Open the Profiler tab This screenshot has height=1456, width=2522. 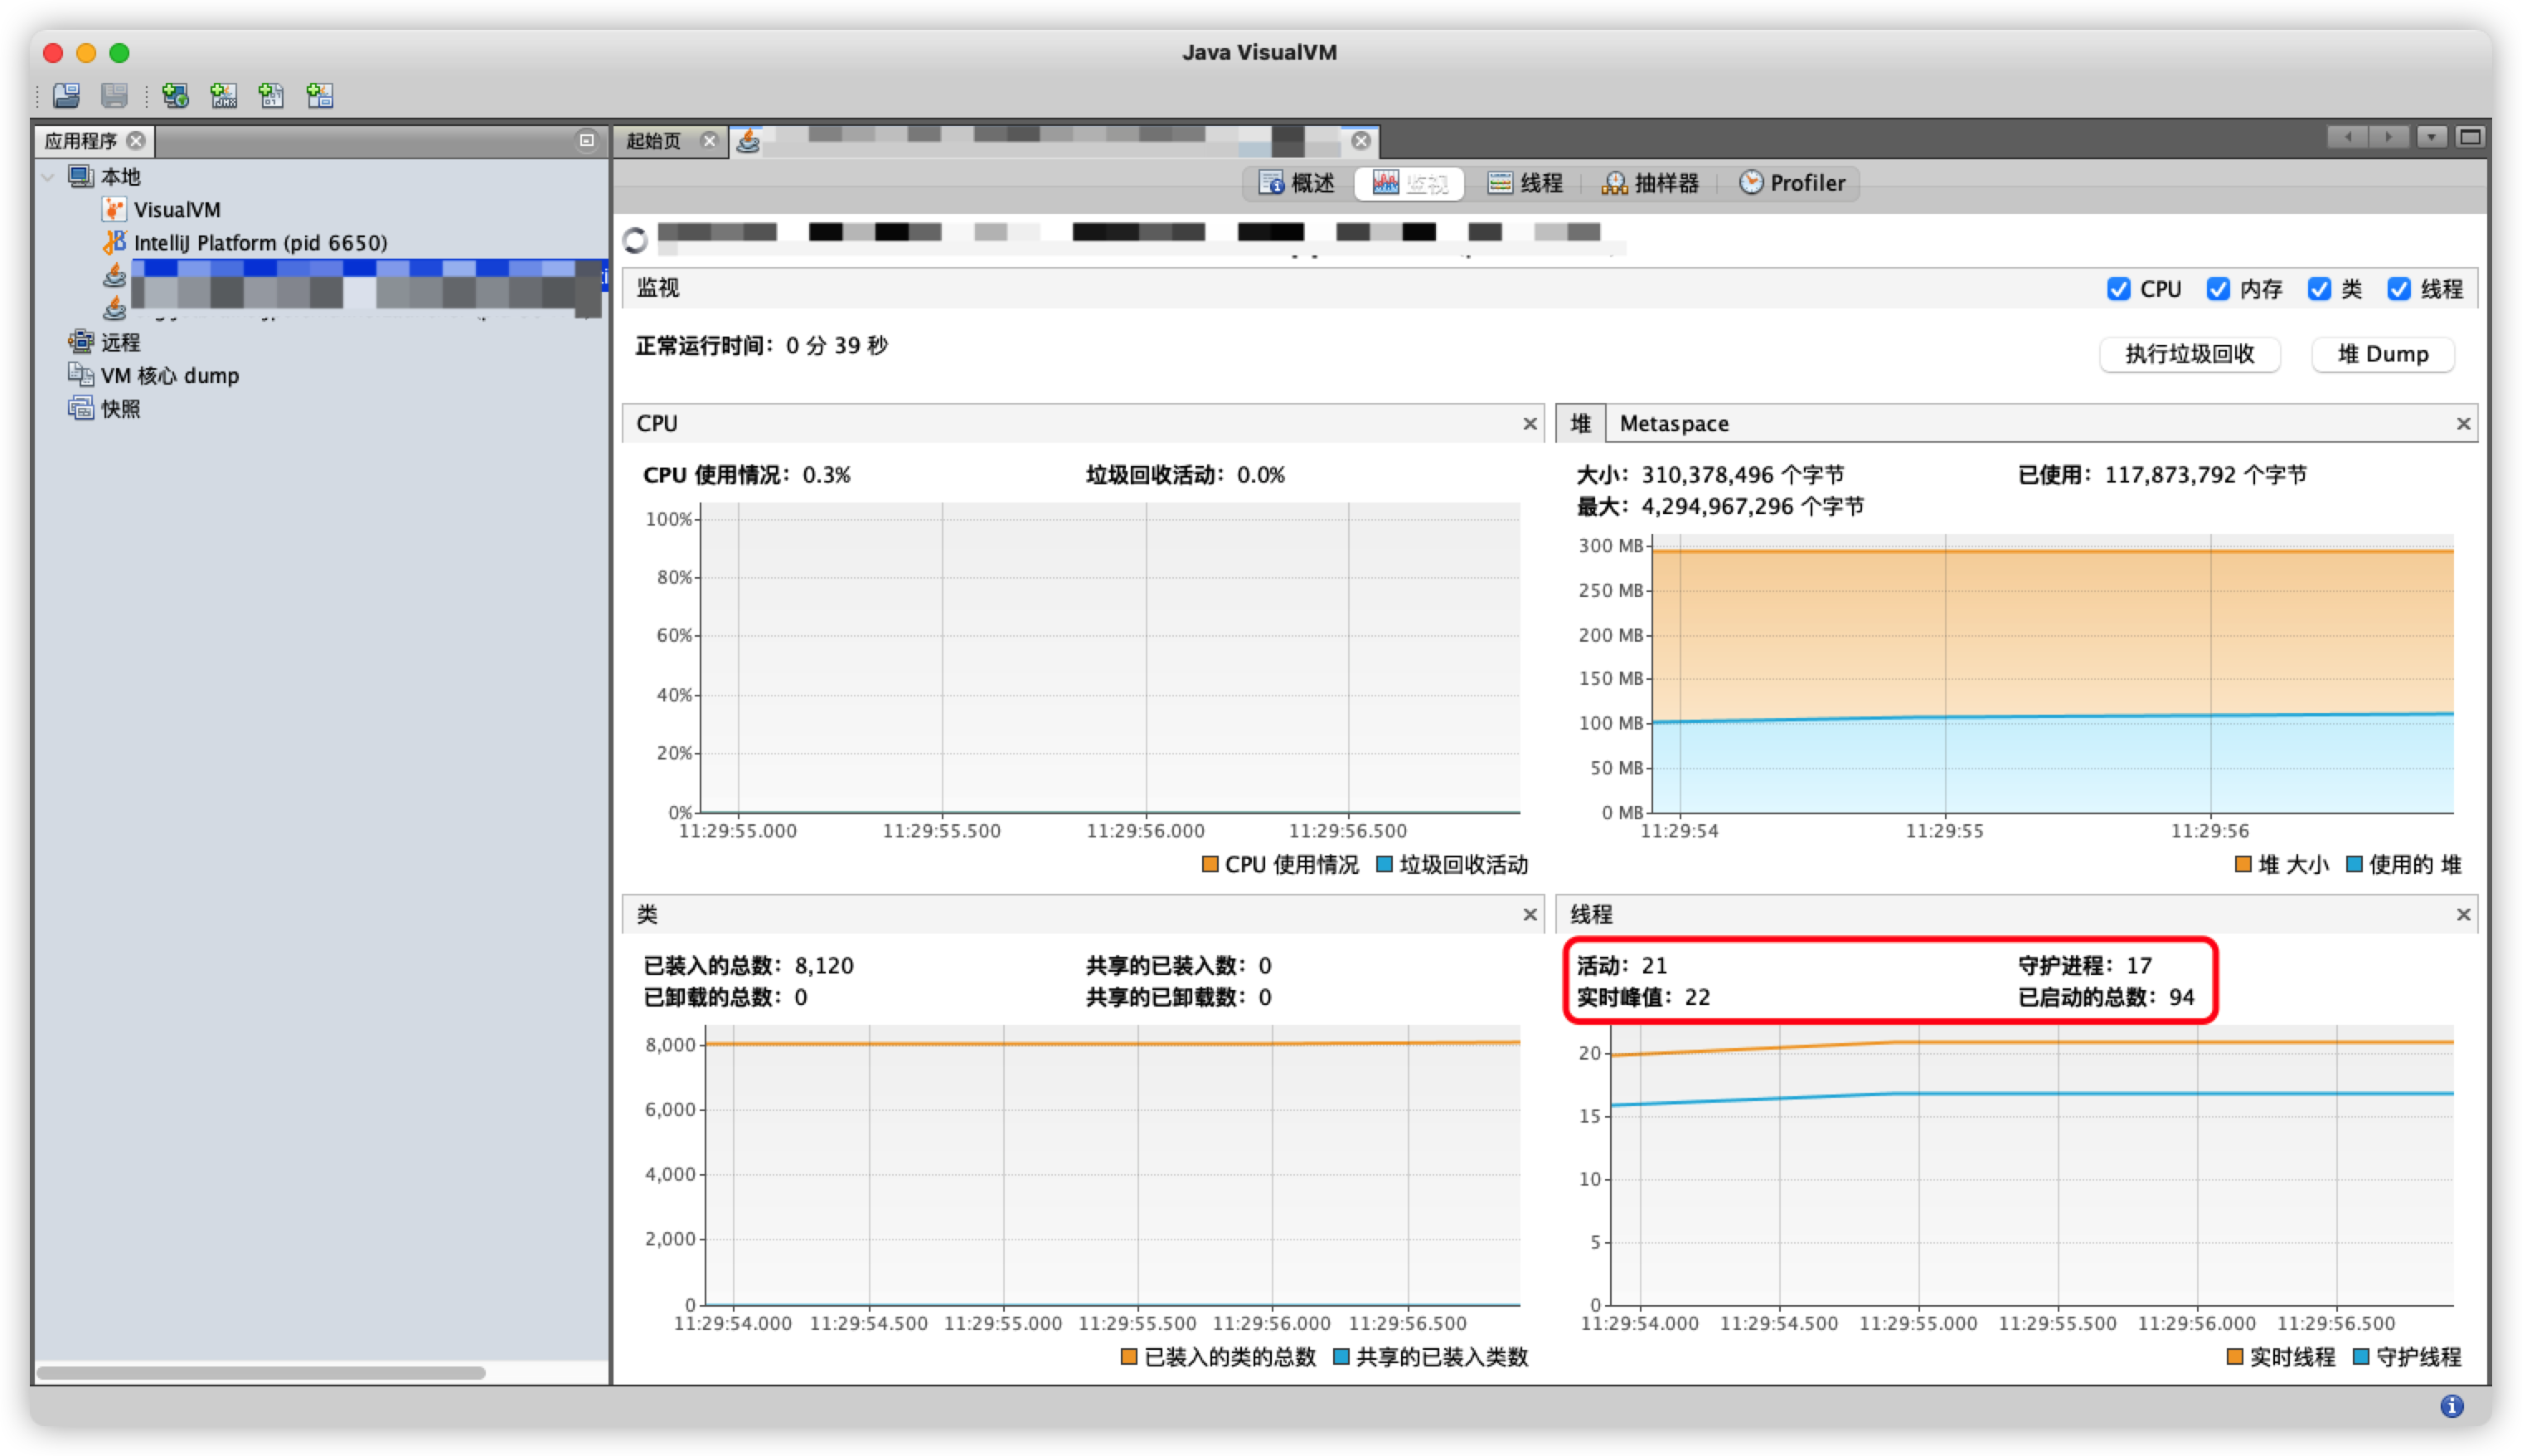tap(1792, 183)
